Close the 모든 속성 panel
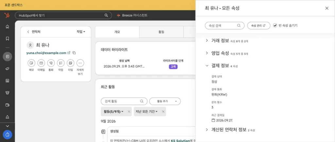Viewport: 335px width, 142px height. coord(327,8)
